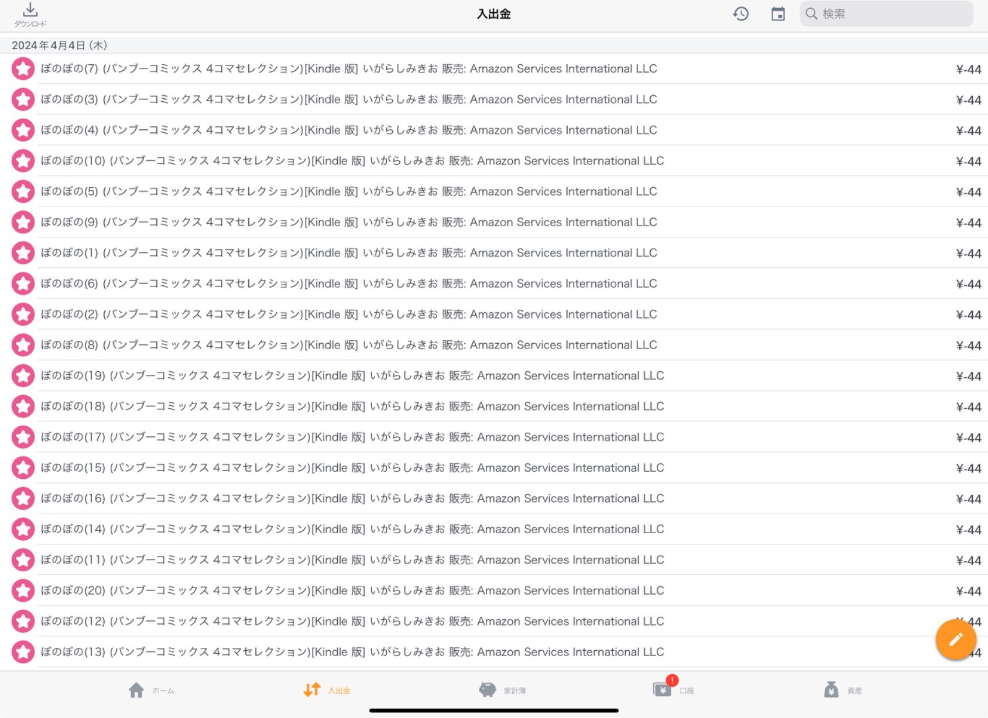Image resolution: width=988 pixels, height=718 pixels.
Task: Switch to the ホーム tab
Action: point(151,691)
